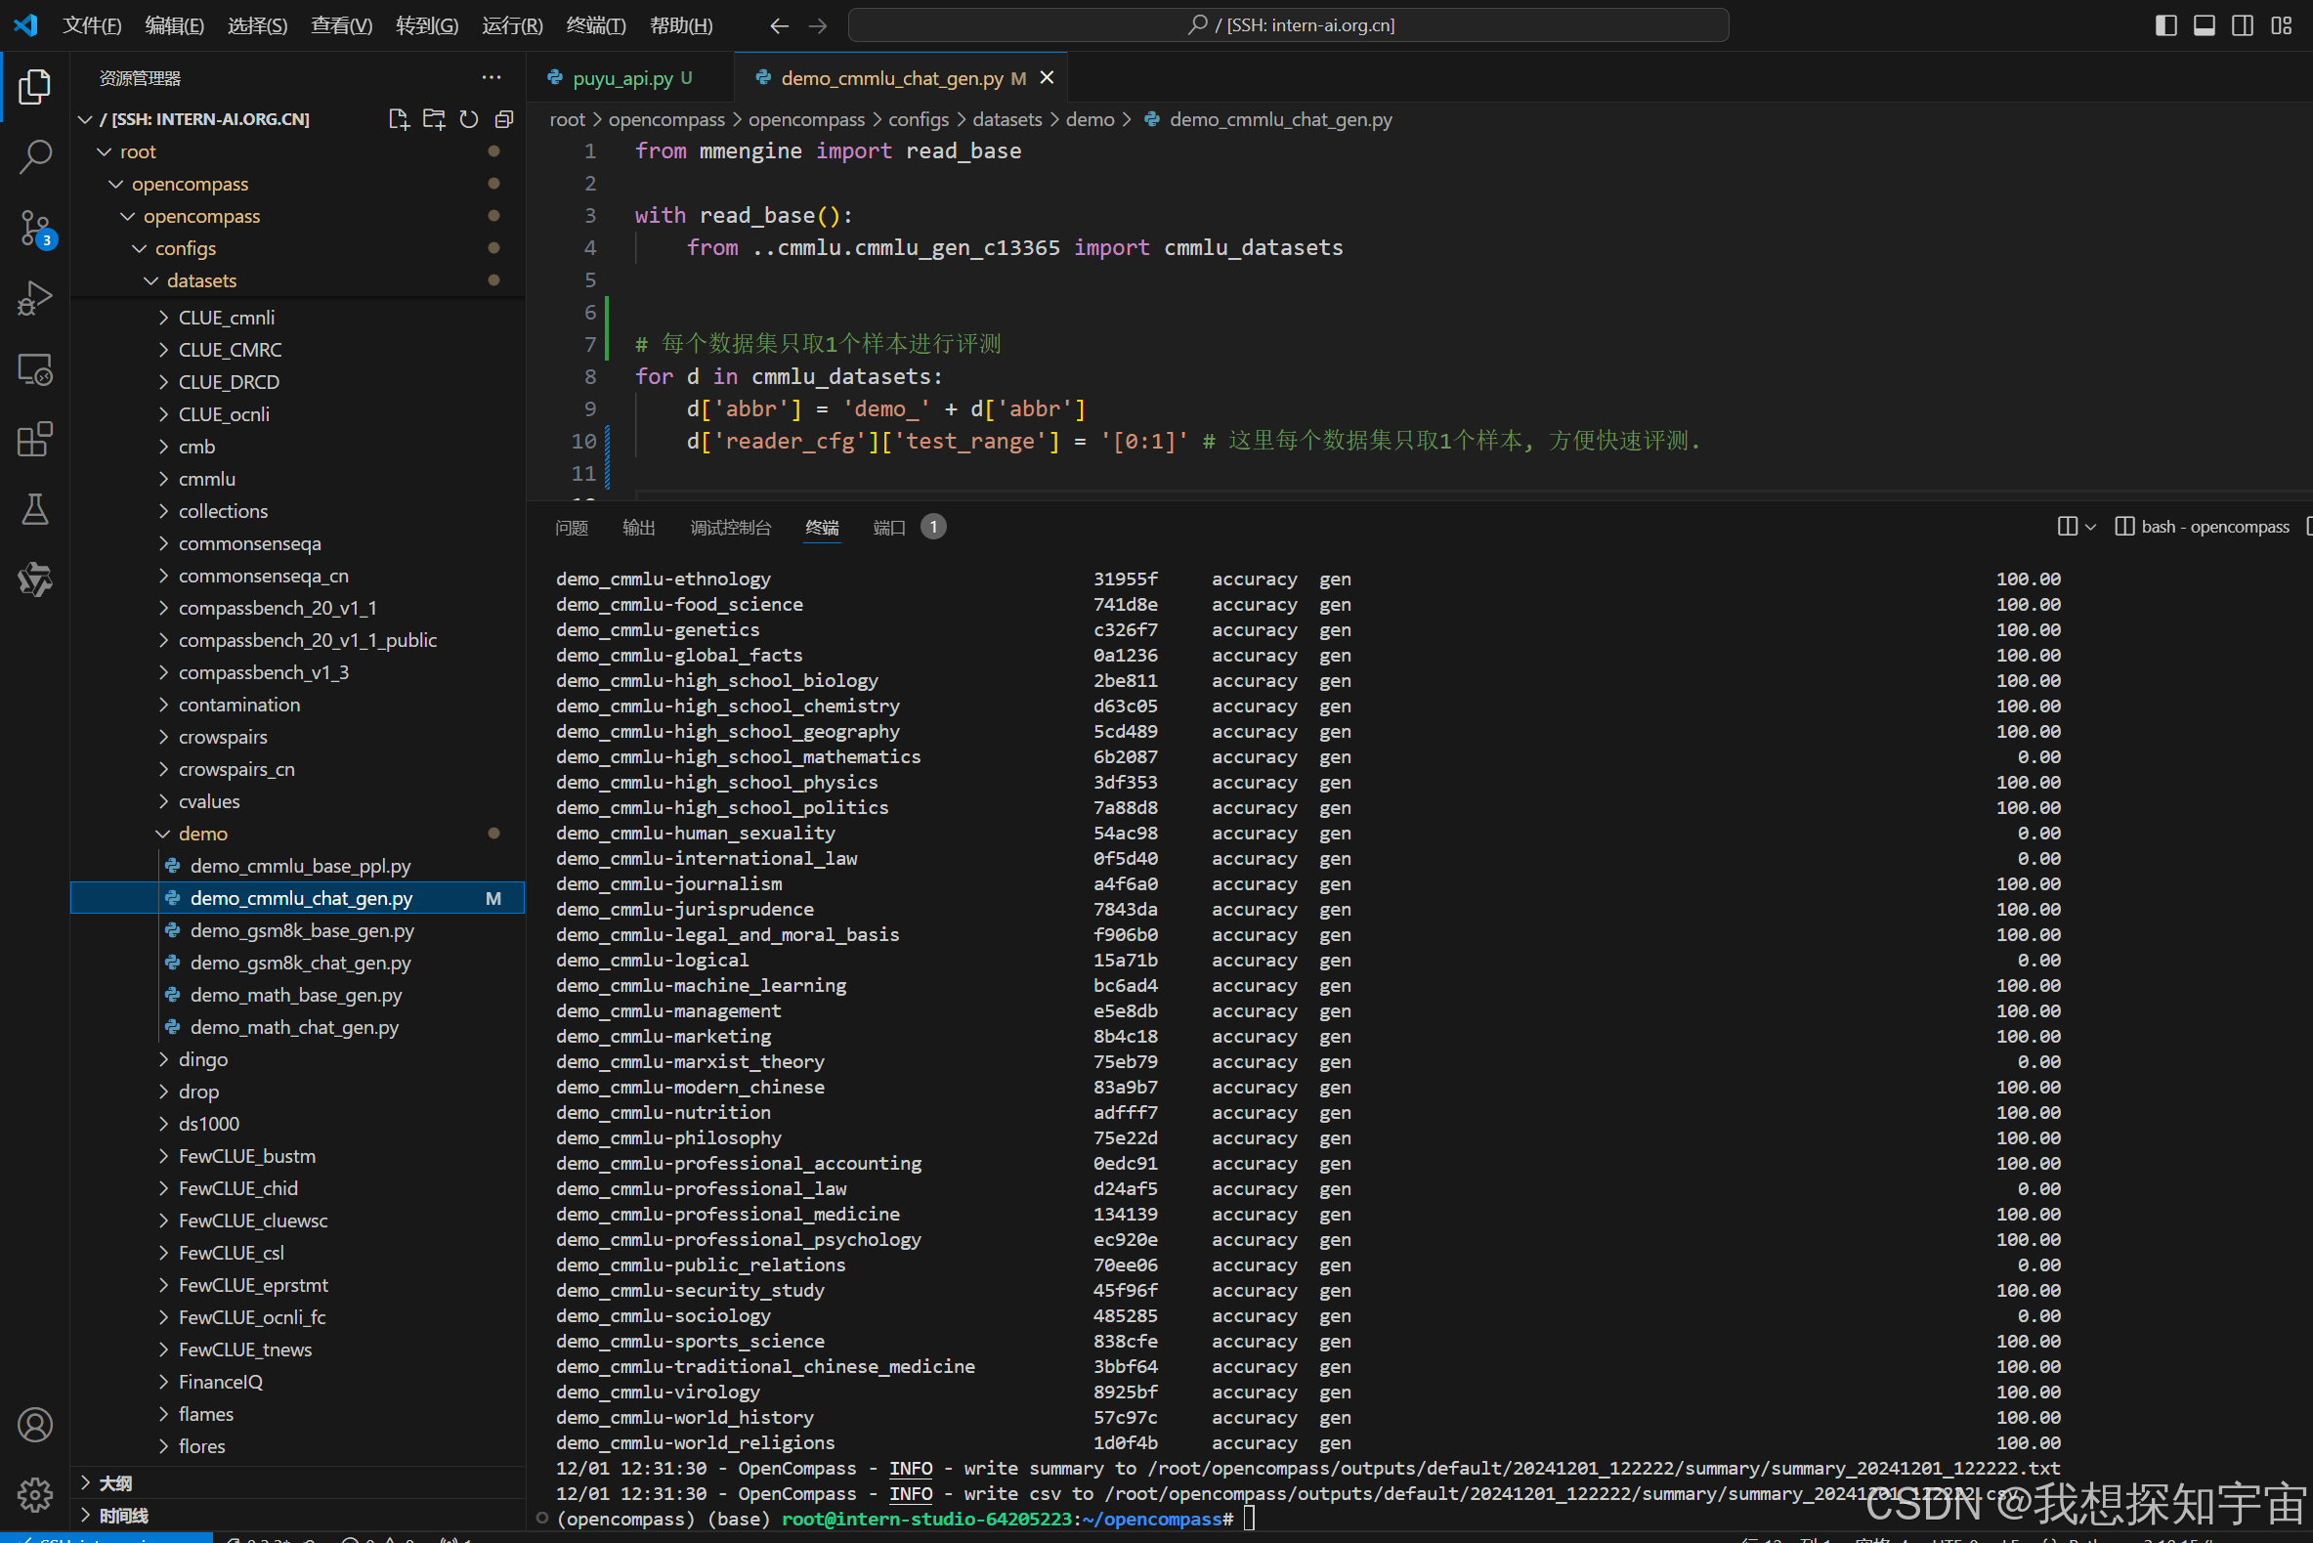Click New File icon in explorer header
This screenshot has width=2313, height=1543.
(x=399, y=119)
